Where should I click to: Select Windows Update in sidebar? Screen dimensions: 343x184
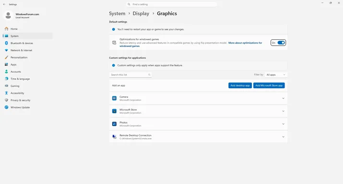28,107
